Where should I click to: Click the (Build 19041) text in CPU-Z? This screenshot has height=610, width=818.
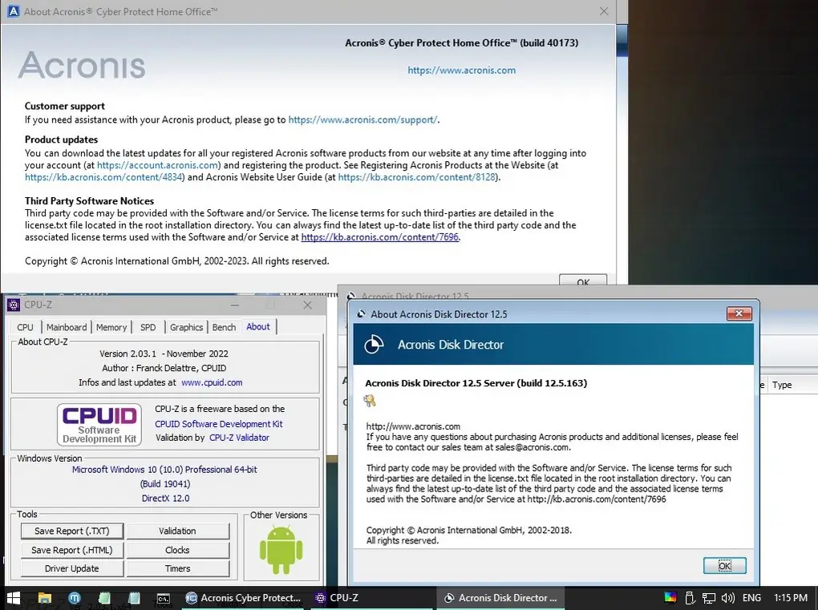click(x=165, y=484)
